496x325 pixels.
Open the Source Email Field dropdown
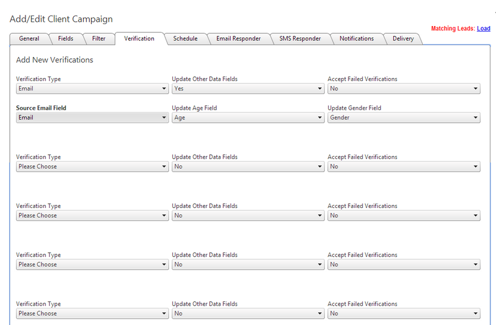(x=92, y=118)
